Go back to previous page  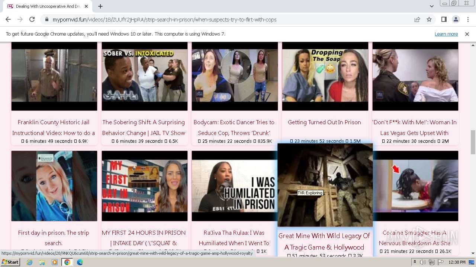tap(8, 20)
